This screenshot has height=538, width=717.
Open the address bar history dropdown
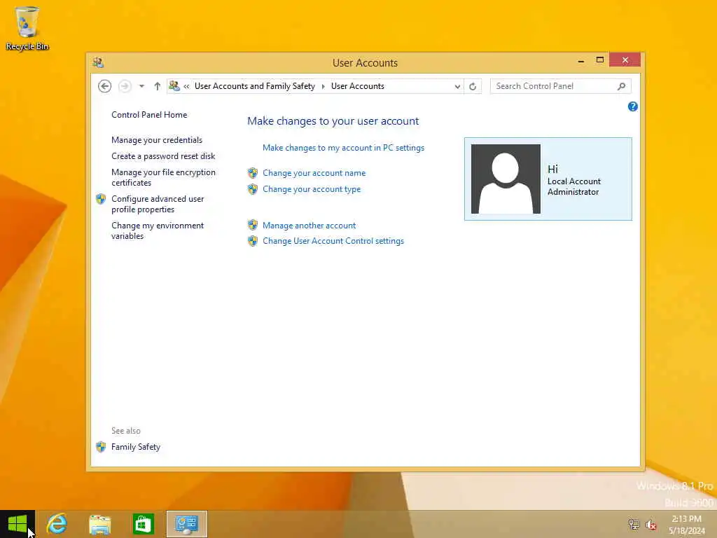[x=457, y=86]
